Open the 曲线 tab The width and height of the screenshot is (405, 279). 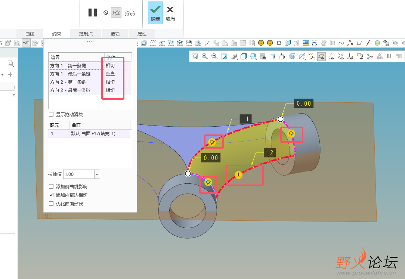click(x=30, y=34)
